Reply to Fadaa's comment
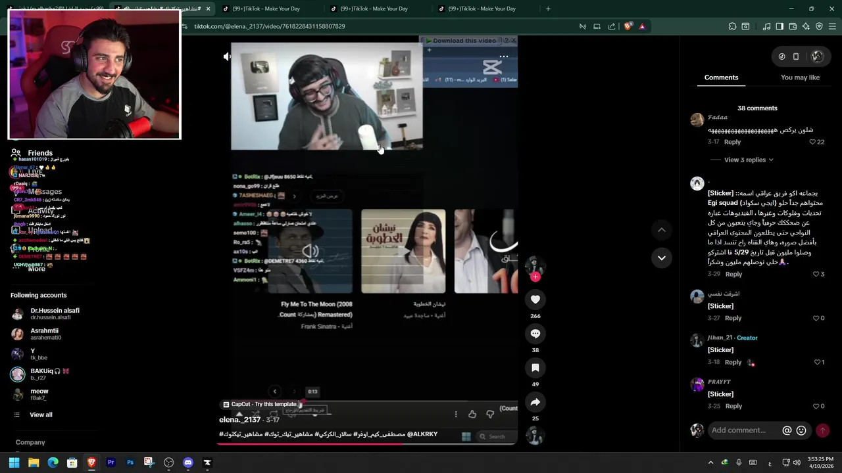The height and width of the screenshot is (473, 842). tap(732, 142)
